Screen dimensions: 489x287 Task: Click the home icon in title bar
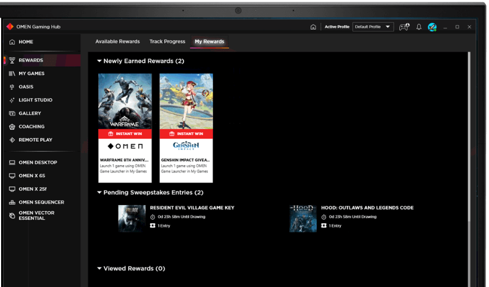(313, 27)
